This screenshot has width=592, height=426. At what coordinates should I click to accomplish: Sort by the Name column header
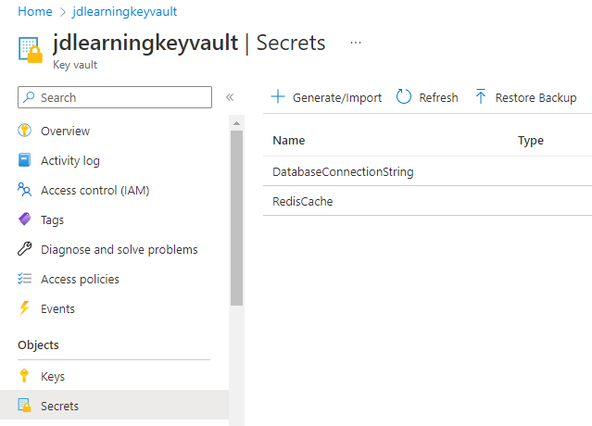pos(289,141)
